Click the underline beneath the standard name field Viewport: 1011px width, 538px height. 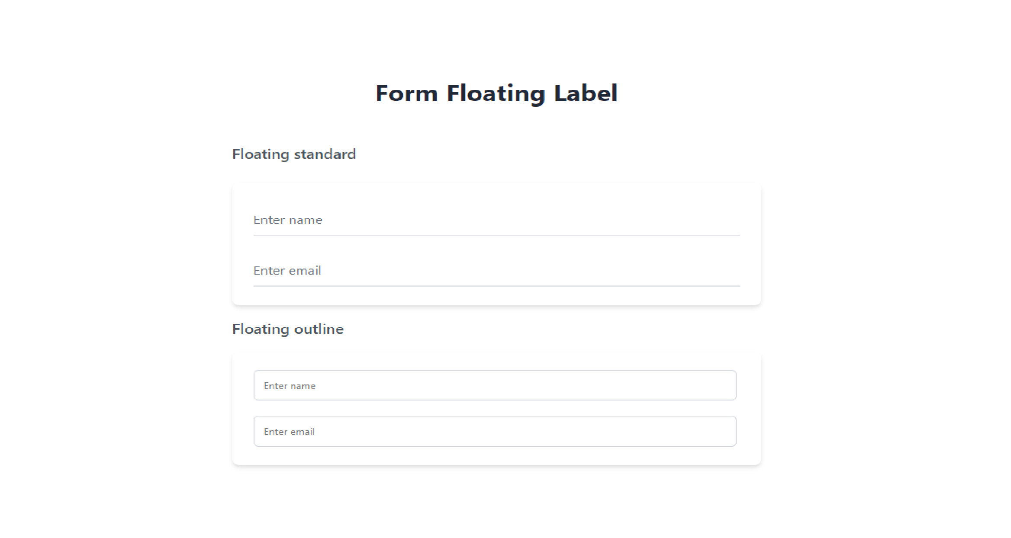pos(496,236)
